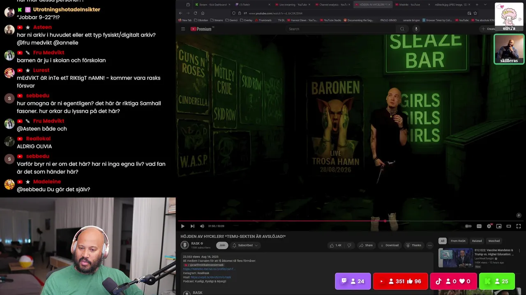Go forward in browser history

[188, 13]
